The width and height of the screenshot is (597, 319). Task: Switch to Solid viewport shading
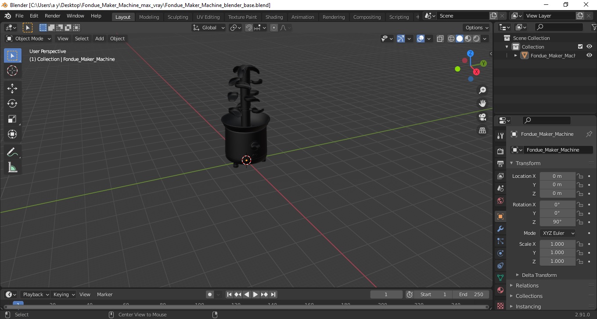coord(460,39)
